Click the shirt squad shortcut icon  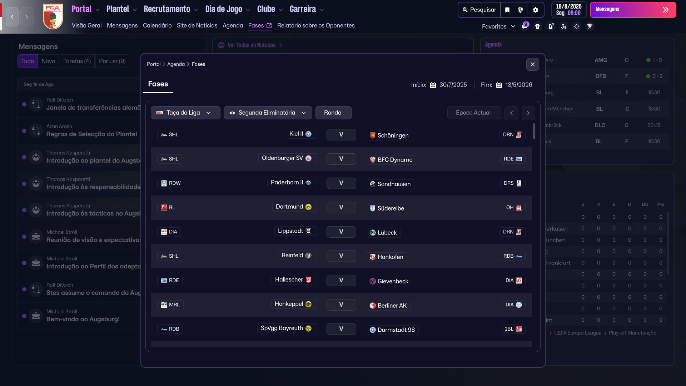537,26
